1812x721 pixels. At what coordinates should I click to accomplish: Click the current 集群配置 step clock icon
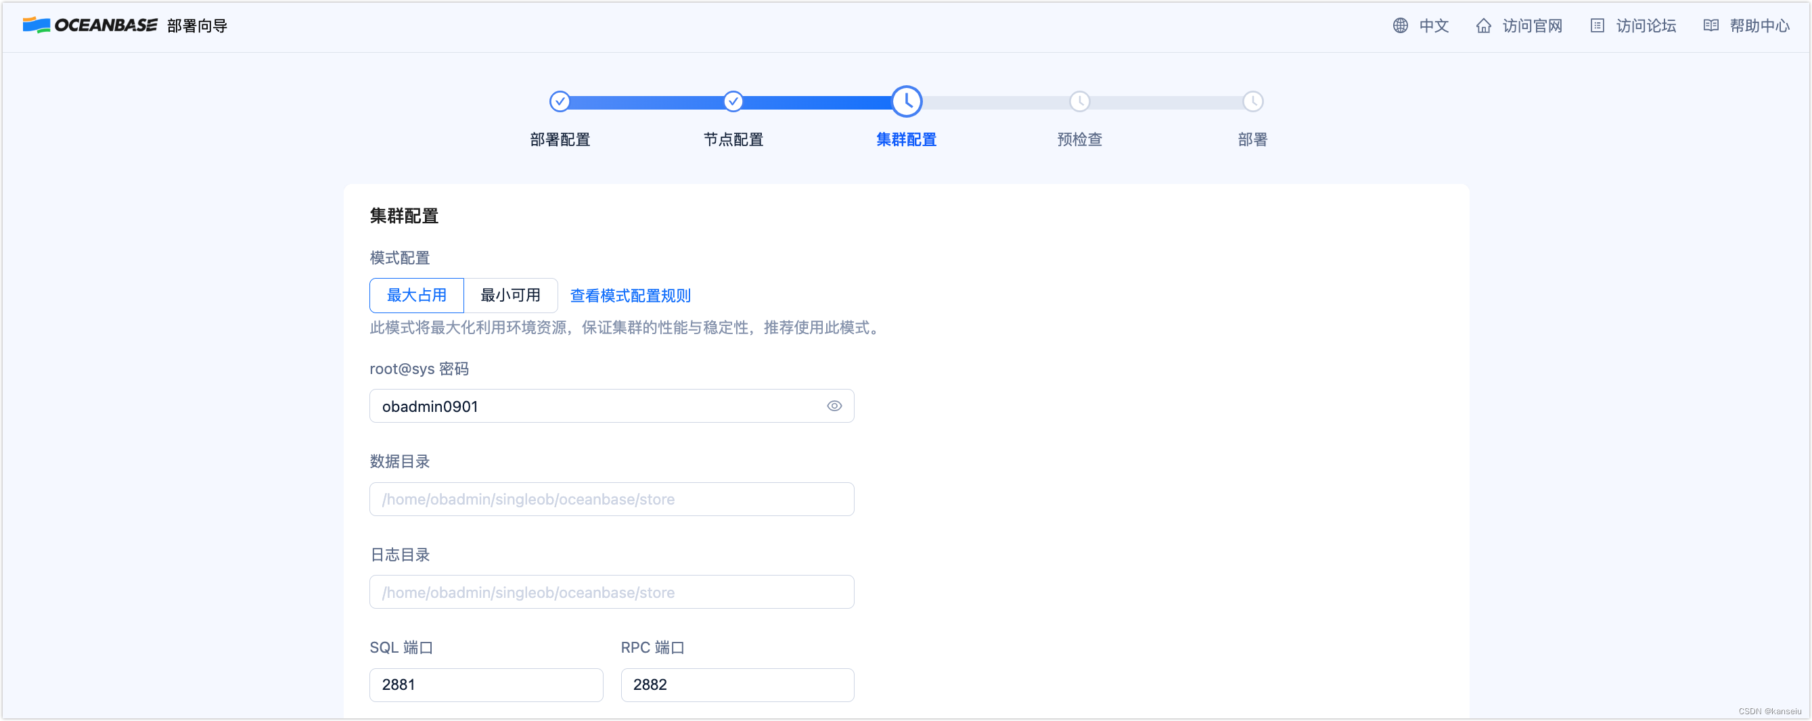906,101
